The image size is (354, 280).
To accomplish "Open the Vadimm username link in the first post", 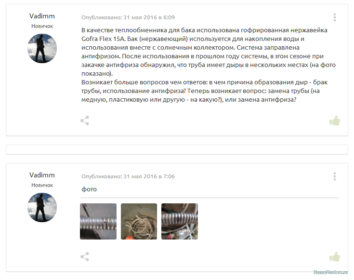I will pos(42,16).
